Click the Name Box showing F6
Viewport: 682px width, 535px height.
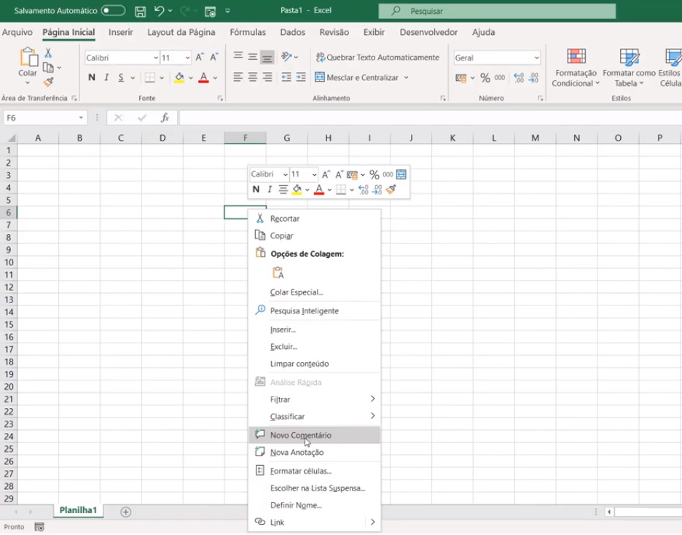[44, 118]
